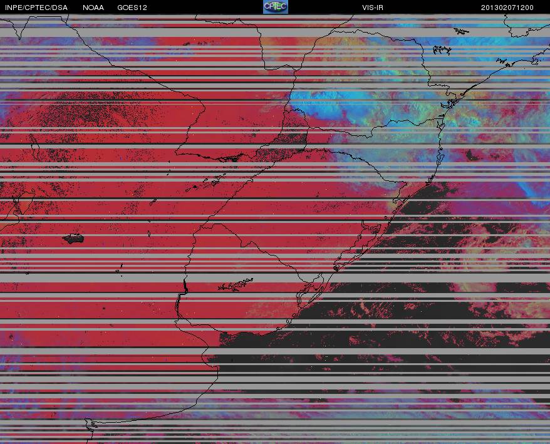Image resolution: width=550 pixels, height=444 pixels.
Task: Click the GOES12 satellite label
Action: click(x=132, y=8)
